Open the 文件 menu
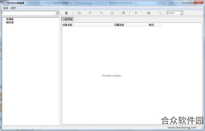The image size is (205, 131). click(5, 8)
